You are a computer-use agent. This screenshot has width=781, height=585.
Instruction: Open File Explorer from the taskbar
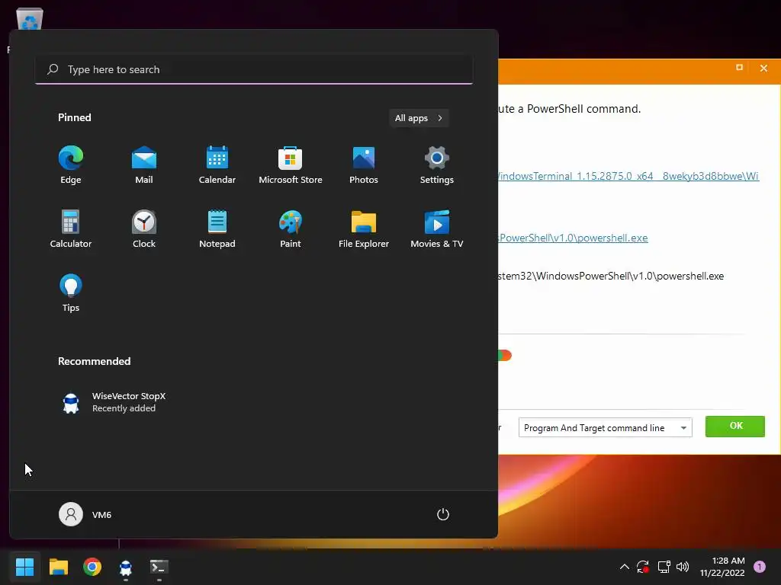[x=58, y=567]
